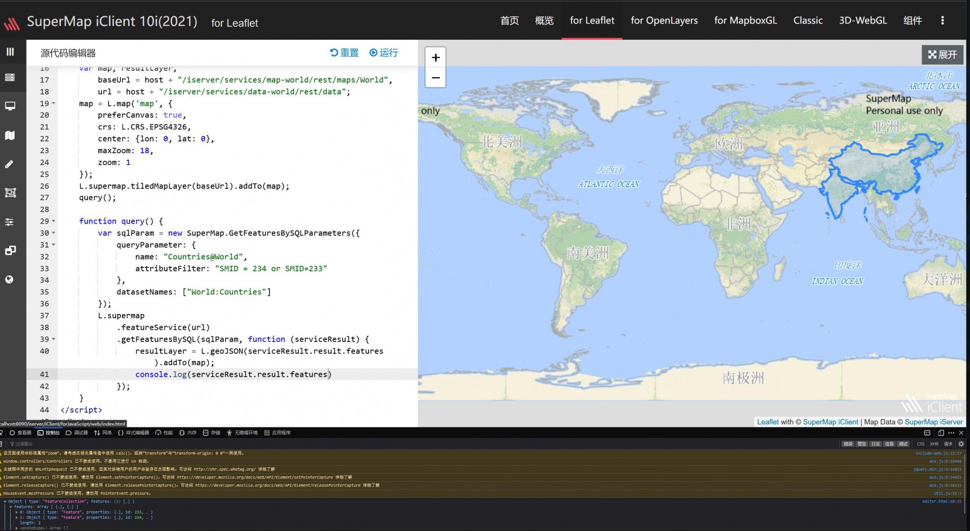The image size is (970, 531).
Task: Open the SuperMap iServer attribution link
Action: pyautogui.click(x=934, y=422)
